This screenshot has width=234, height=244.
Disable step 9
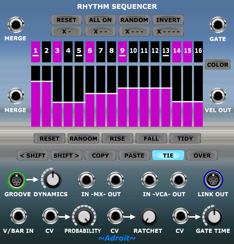(x=122, y=52)
